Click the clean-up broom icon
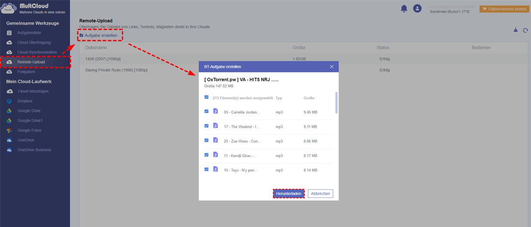This screenshot has height=227, width=531. tap(516, 30)
